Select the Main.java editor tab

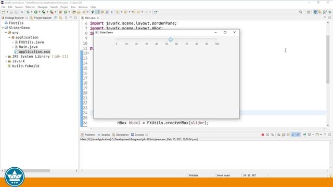[x=90, y=18]
